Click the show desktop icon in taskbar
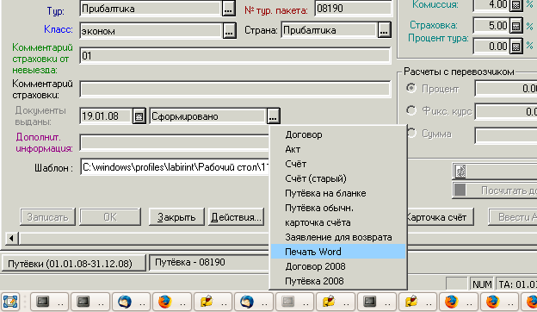Image resolution: width=537 pixels, height=312 pixels. [x=10, y=302]
